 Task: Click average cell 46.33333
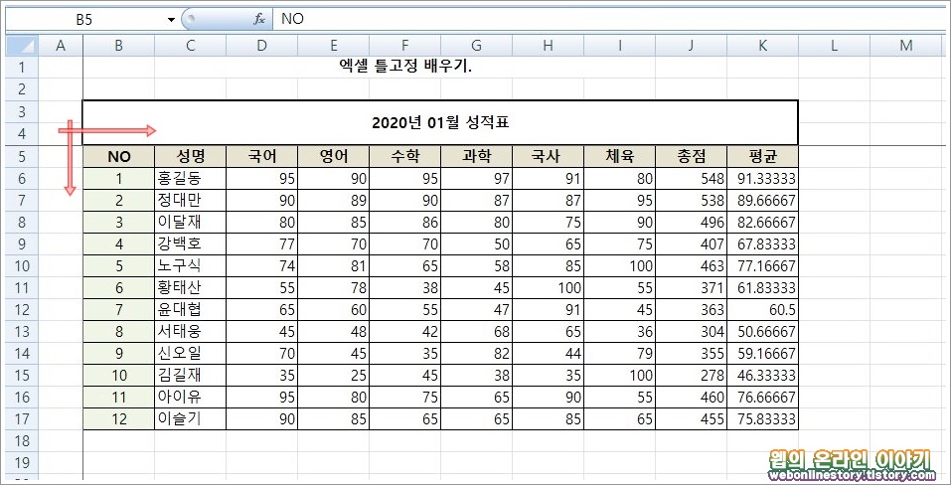tap(763, 376)
